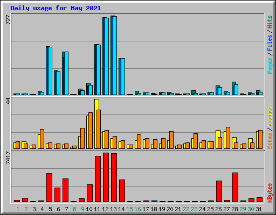
Task: Click day 5 on the x-axis
Action: (x=50, y=209)
